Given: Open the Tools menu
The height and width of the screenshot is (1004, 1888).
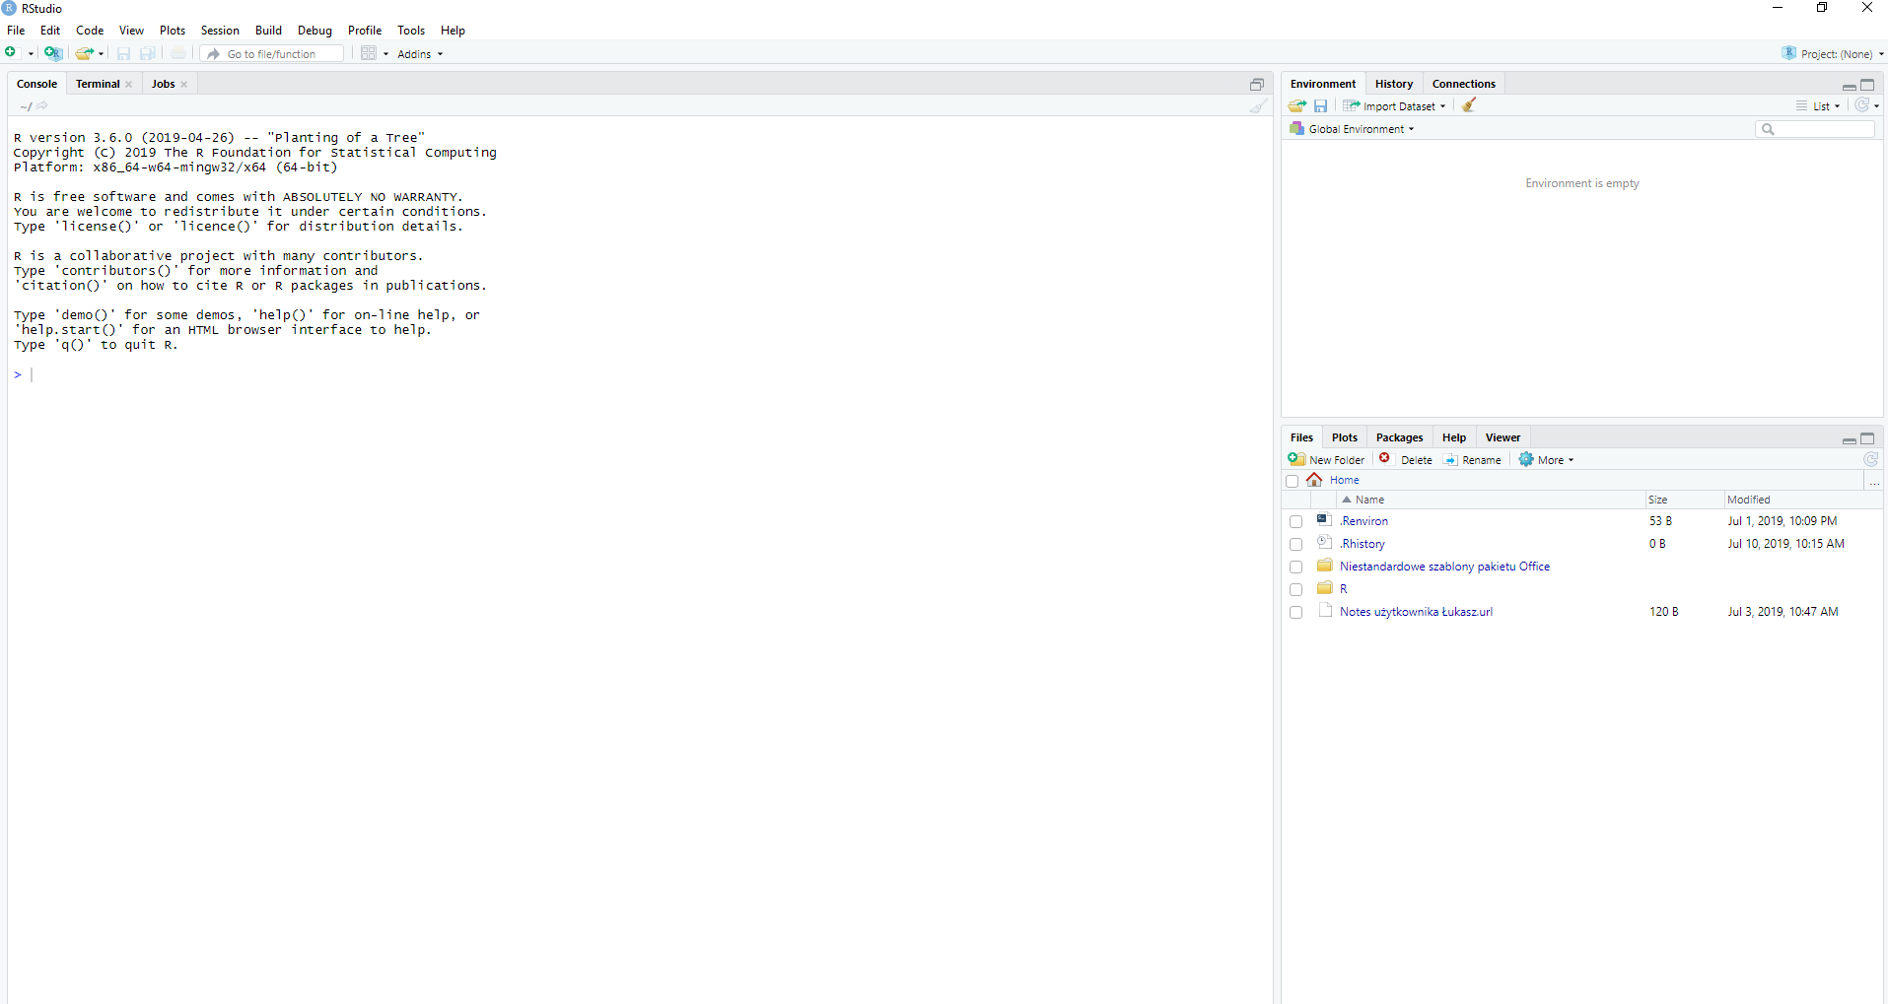Looking at the screenshot, I should pos(411,31).
